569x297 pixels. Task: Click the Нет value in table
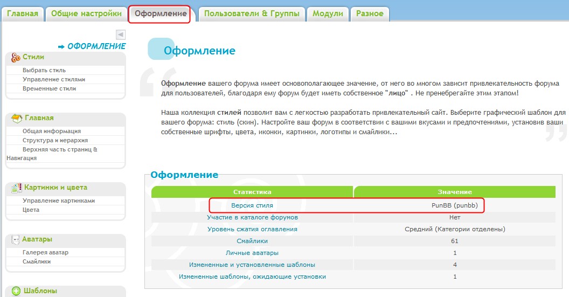click(x=455, y=217)
